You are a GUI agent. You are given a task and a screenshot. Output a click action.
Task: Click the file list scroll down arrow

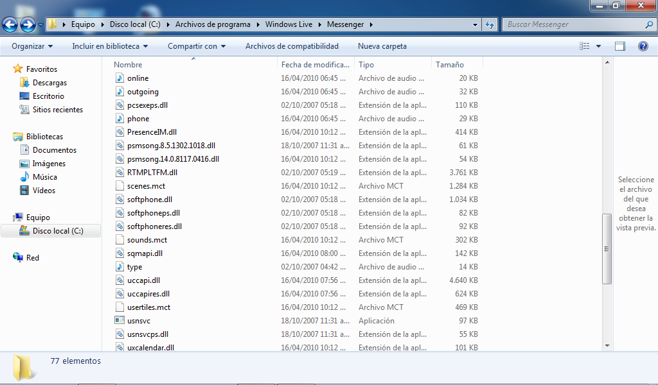click(x=607, y=346)
